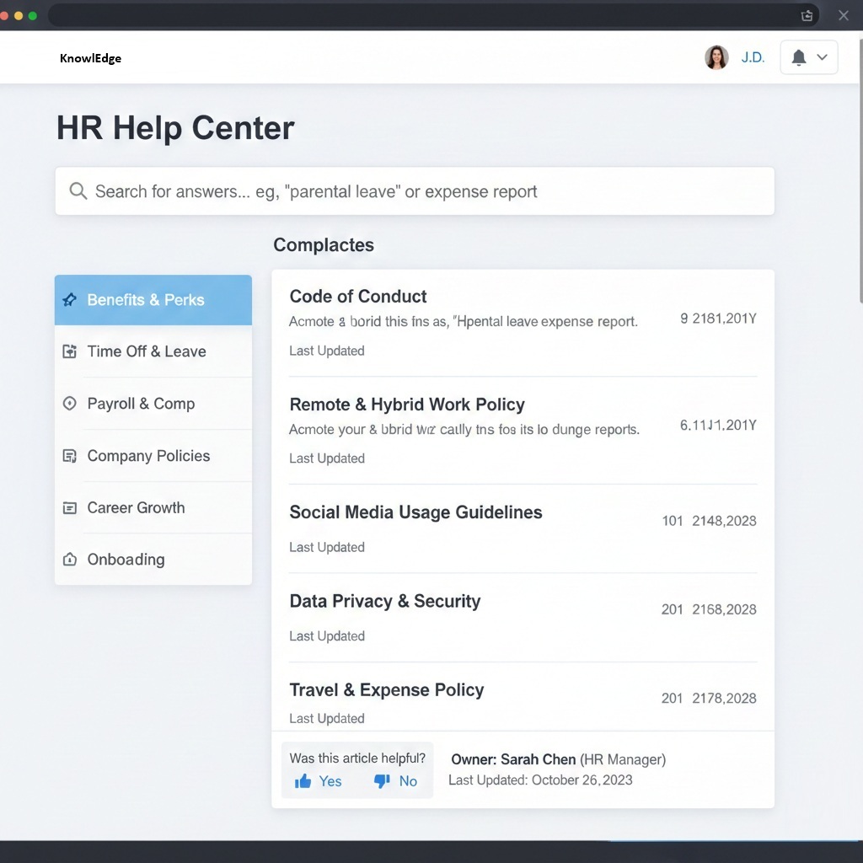The height and width of the screenshot is (863, 863).
Task: Open the Data Privacy & Security article
Action: tap(385, 602)
